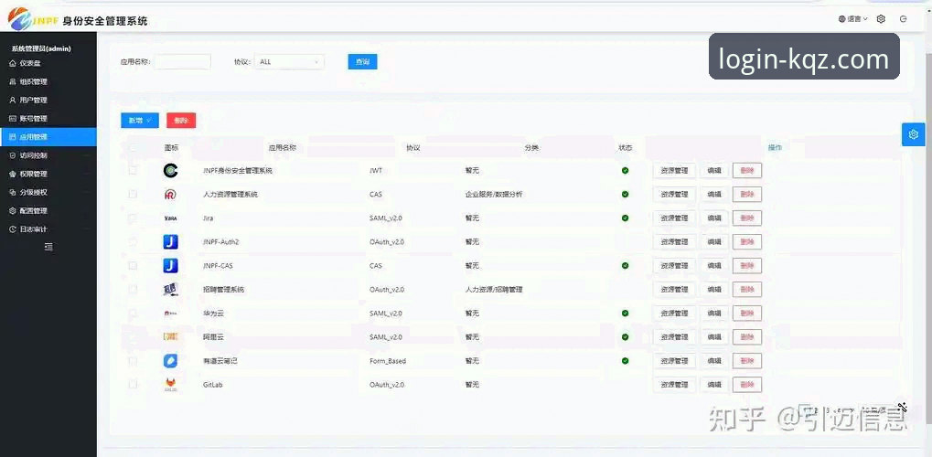Click the JNPF-Auth2 blue J icon
This screenshot has width=932, height=457.
(x=171, y=242)
